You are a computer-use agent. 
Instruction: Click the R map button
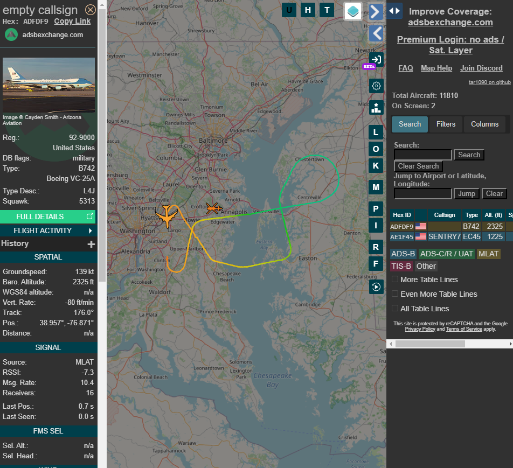tap(376, 247)
